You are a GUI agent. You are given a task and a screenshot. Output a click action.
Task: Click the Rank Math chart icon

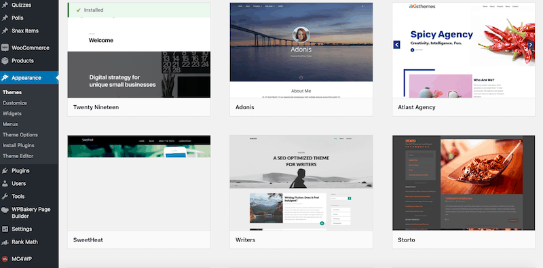coord(5,242)
